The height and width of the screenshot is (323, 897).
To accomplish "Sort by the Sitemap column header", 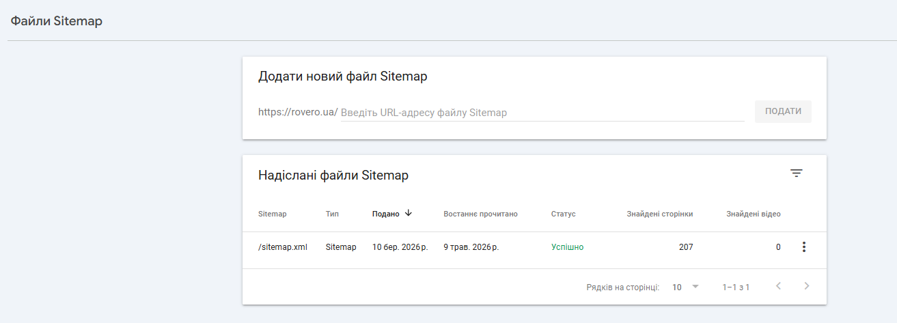I will tap(273, 214).
